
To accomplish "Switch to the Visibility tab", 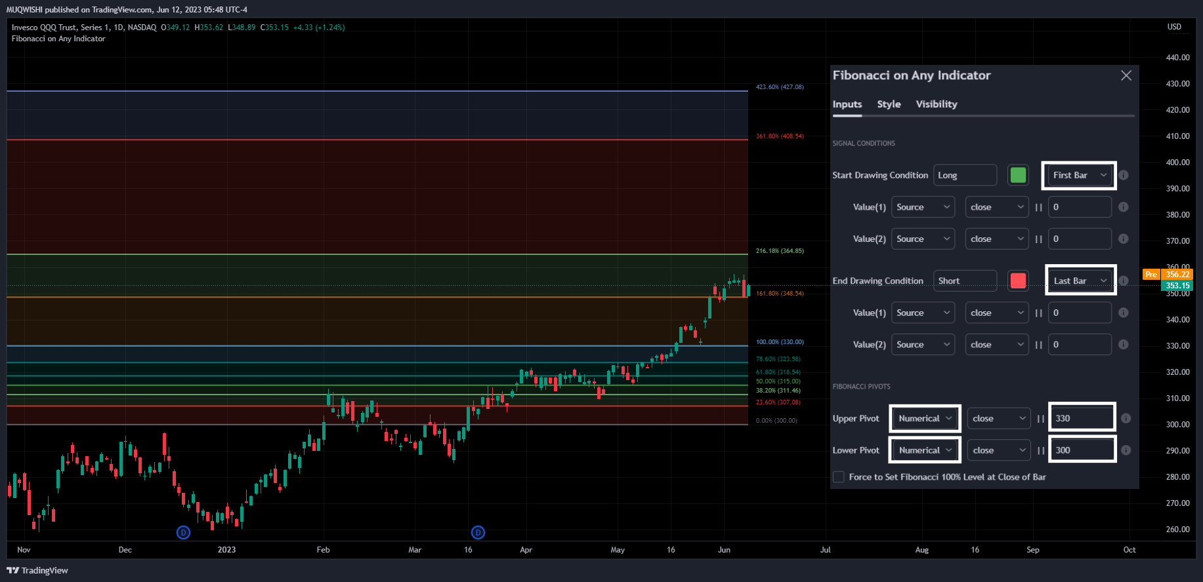I will pos(937,104).
